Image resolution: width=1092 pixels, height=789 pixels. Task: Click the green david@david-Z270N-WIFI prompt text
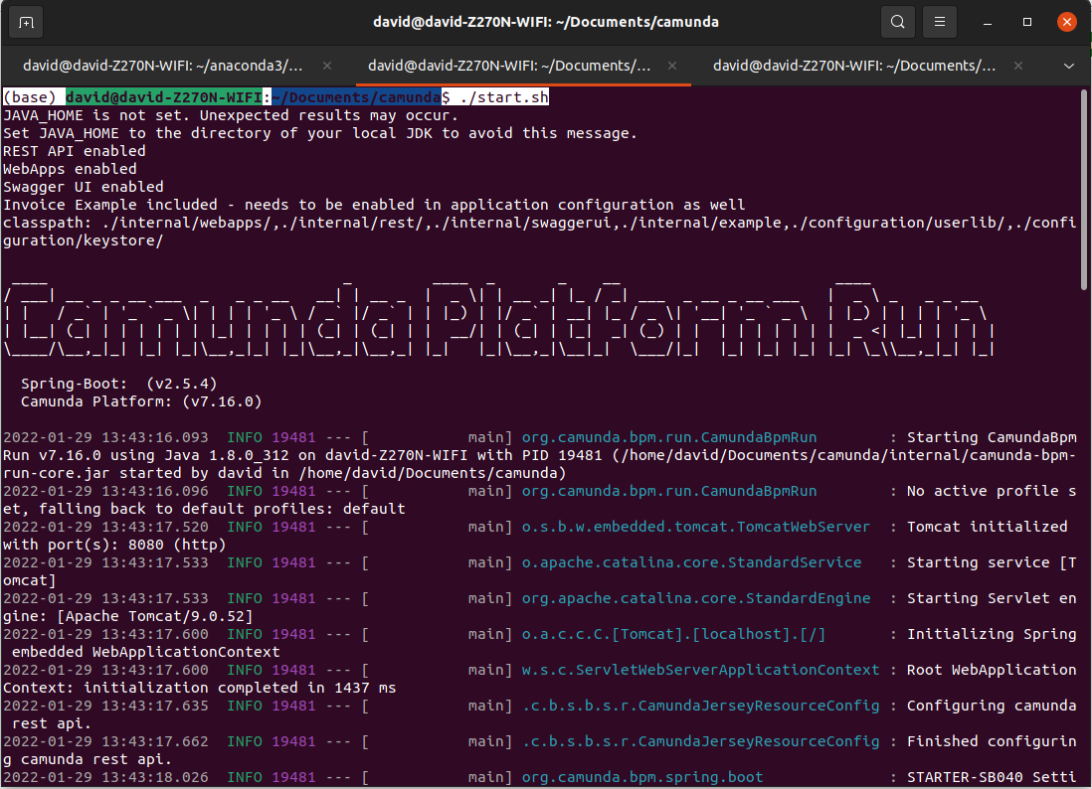[x=164, y=97]
